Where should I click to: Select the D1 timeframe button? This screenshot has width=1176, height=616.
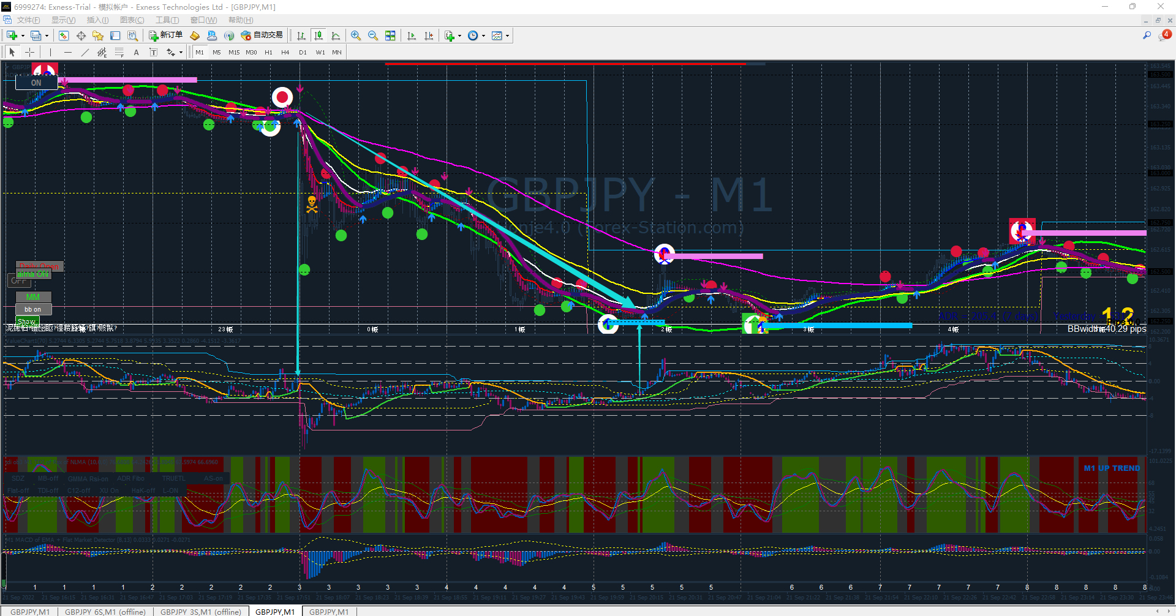point(303,53)
